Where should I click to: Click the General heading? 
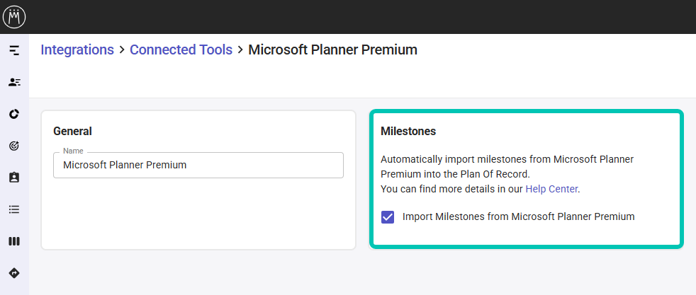(72, 131)
